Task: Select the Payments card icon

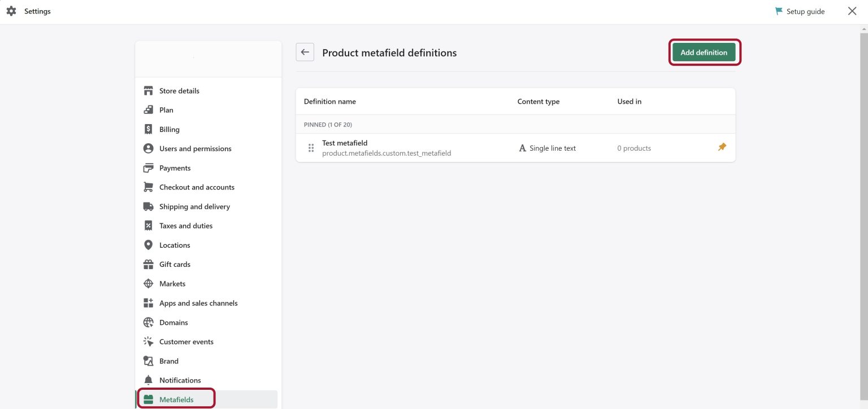Action: 148,168
